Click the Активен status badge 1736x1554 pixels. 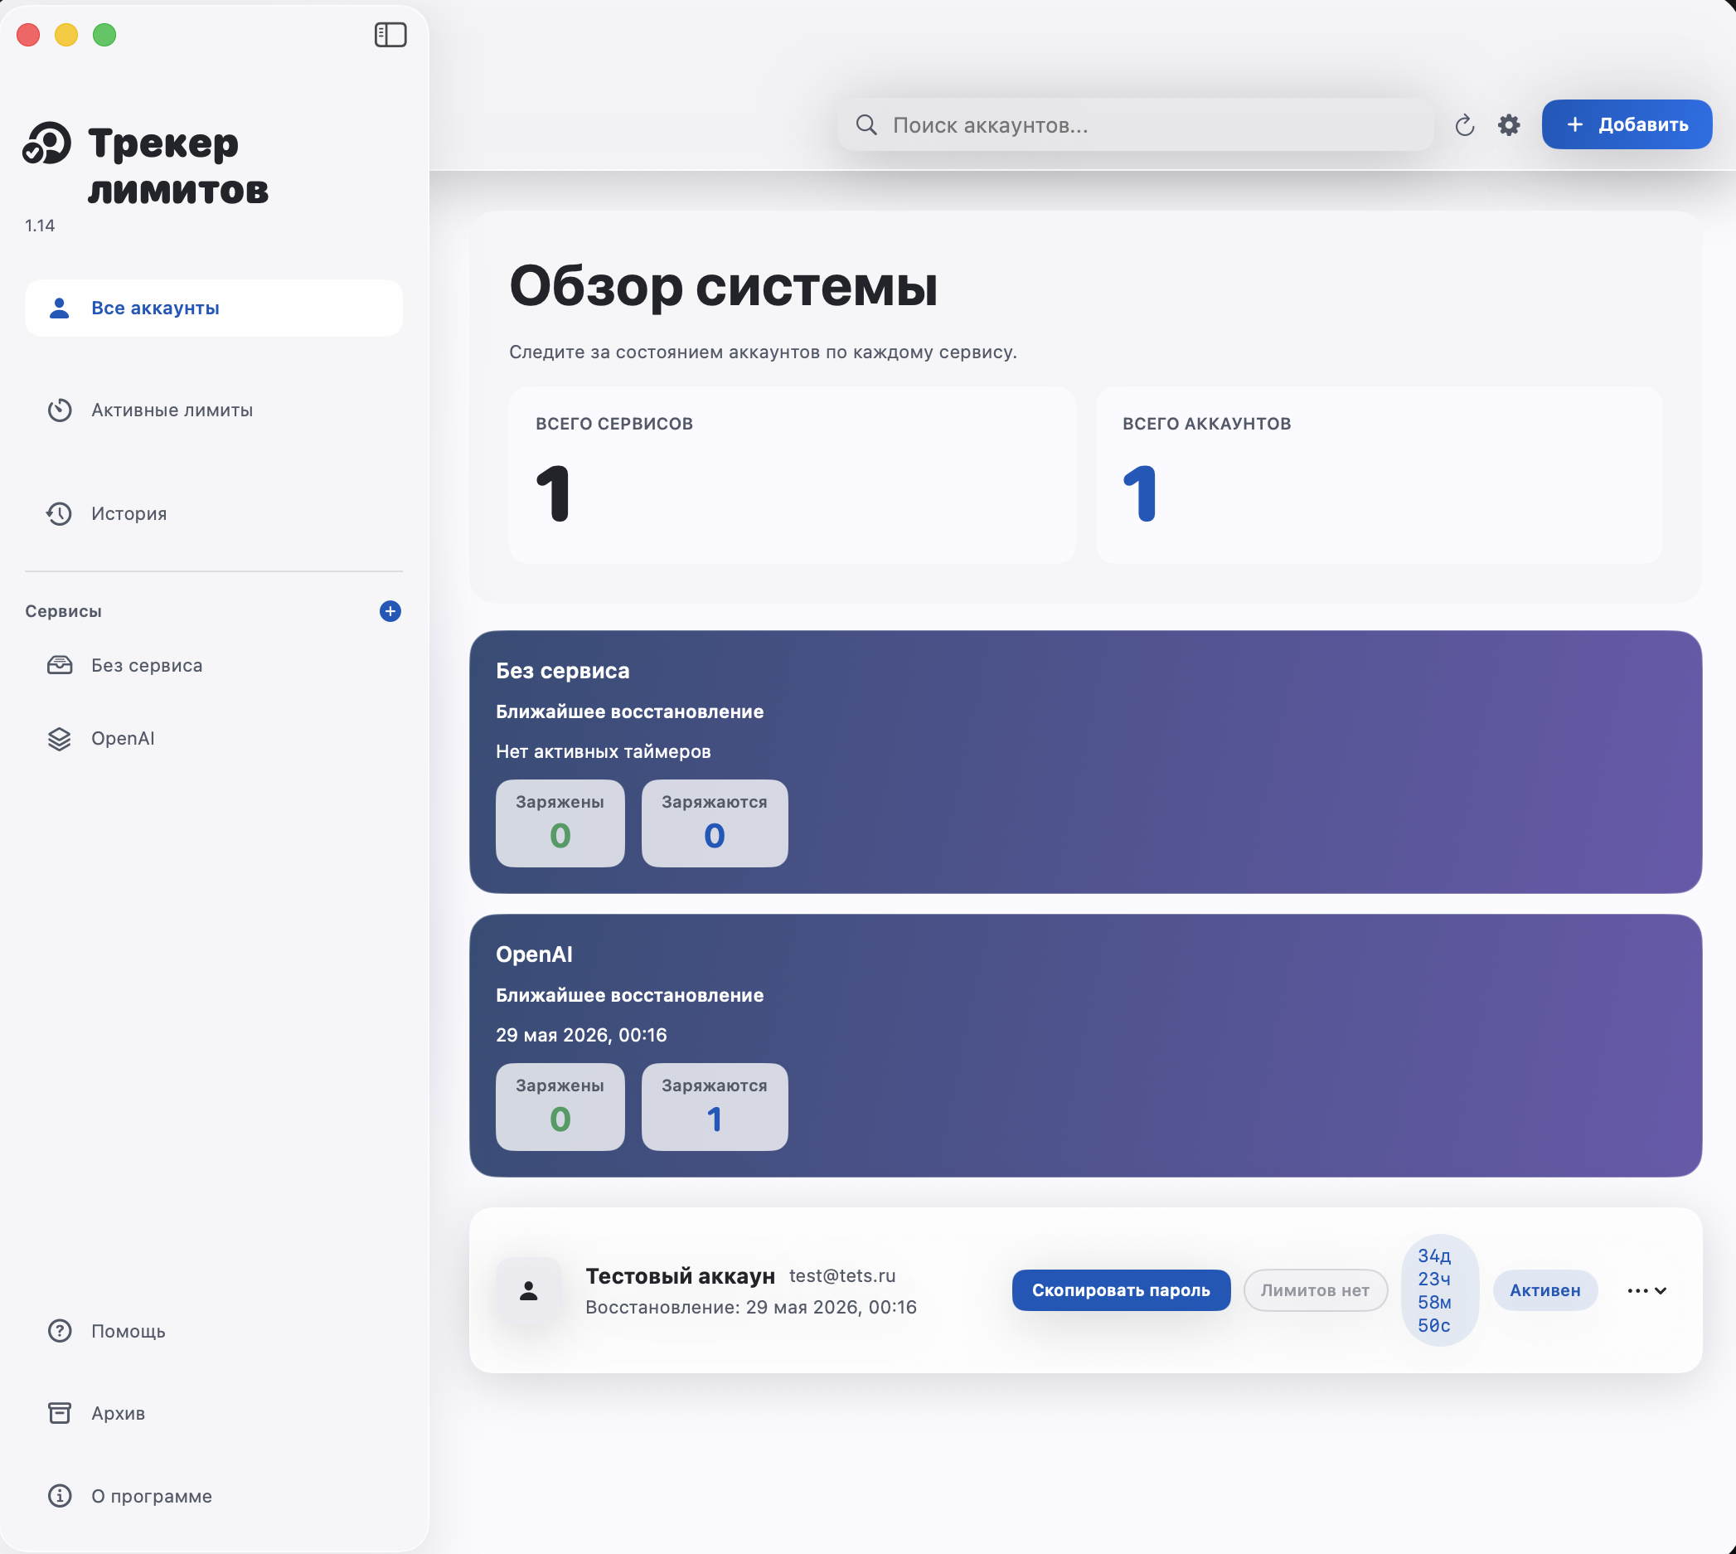(1544, 1290)
